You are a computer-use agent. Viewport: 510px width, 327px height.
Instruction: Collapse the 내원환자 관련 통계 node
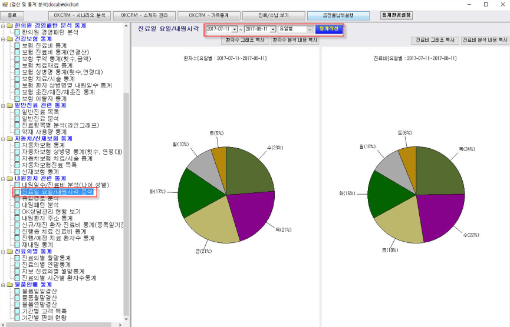[3, 178]
